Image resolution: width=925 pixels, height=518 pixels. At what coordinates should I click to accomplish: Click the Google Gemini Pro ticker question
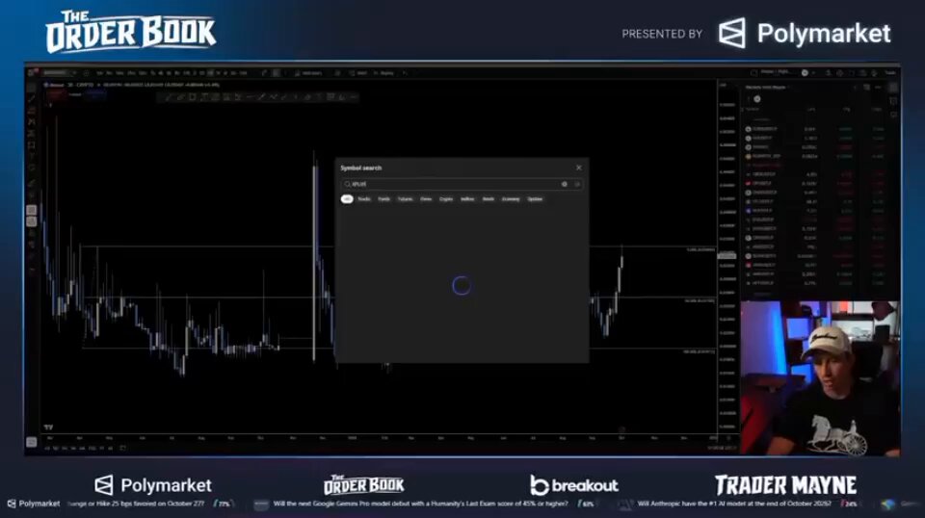pyautogui.click(x=421, y=504)
